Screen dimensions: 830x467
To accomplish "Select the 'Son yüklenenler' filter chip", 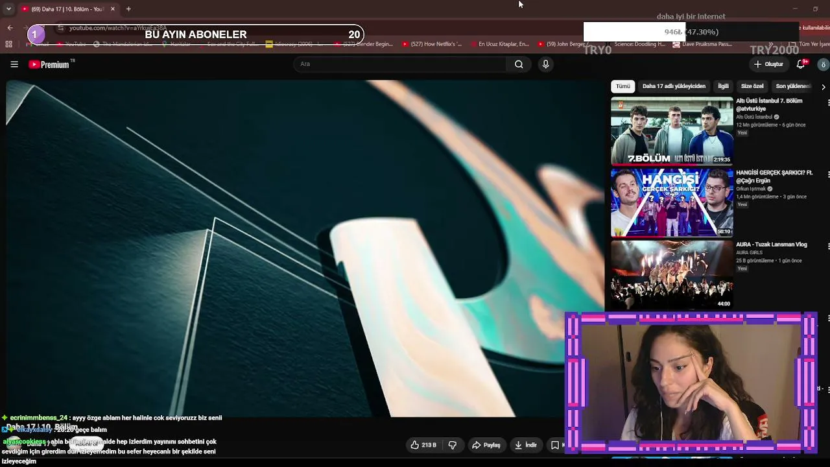I will click(792, 86).
